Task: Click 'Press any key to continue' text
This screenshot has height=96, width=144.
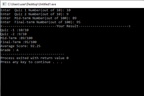Action: (x=25, y=62)
